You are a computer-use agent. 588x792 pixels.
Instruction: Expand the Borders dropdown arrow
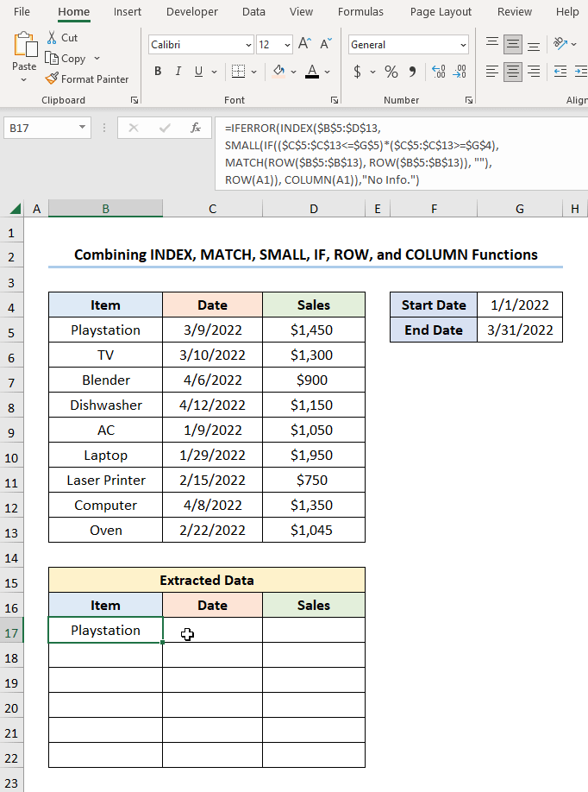point(253,72)
